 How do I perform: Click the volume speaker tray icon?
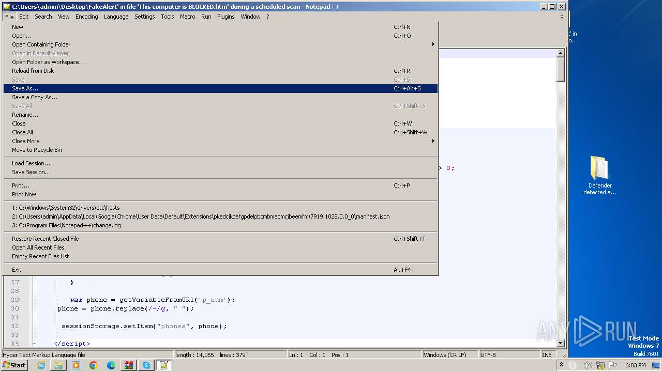[588, 365]
